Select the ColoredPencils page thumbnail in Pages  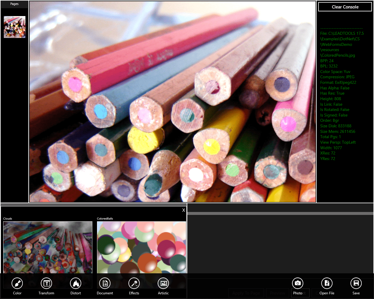pyautogui.click(x=15, y=27)
